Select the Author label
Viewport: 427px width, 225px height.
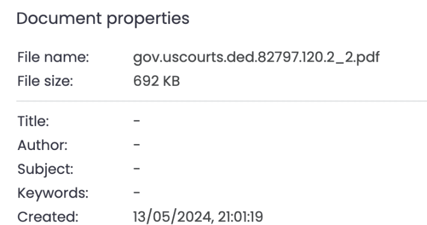pos(43,145)
